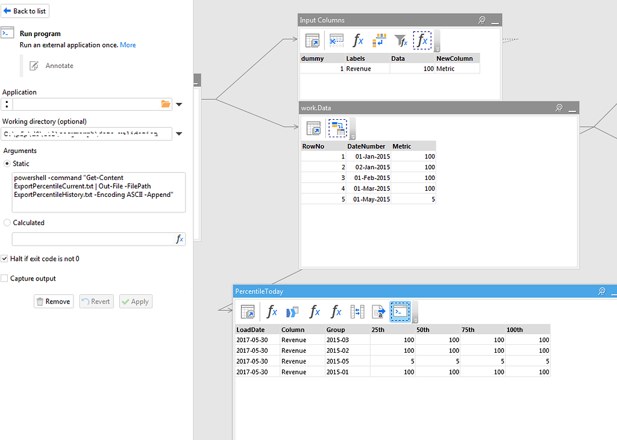The width and height of the screenshot is (617, 440).
Task: Click the Back to list button
Action: pyautogui.click(x=25, y=11)
